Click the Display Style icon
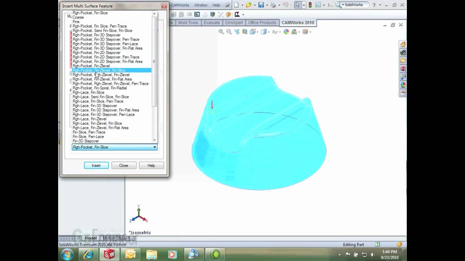Image resolution: width=465 pixels, height=261 pixels. click(264, 32)
